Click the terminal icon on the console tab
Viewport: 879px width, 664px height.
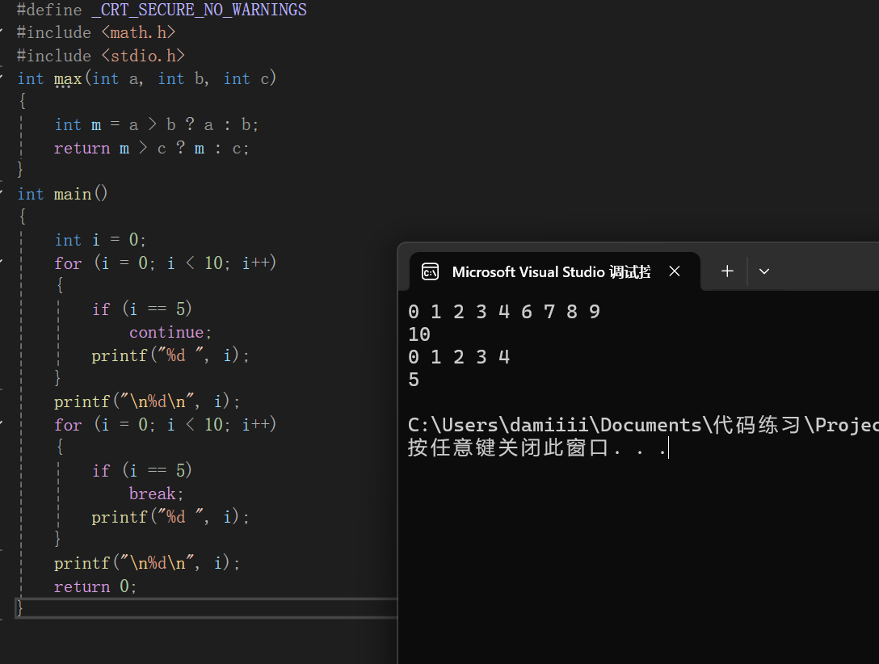click(430, 271)
